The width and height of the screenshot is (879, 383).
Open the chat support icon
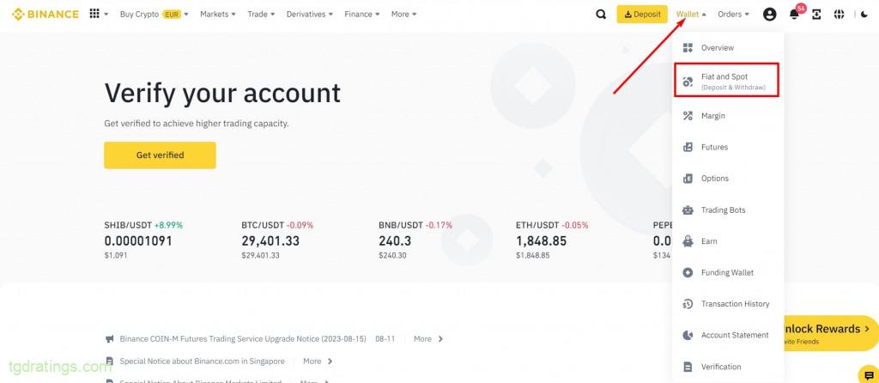pos(869,374)
